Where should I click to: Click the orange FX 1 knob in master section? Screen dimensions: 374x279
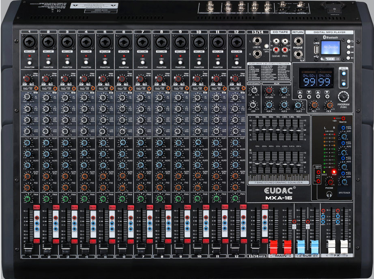(x=314, y=105)
